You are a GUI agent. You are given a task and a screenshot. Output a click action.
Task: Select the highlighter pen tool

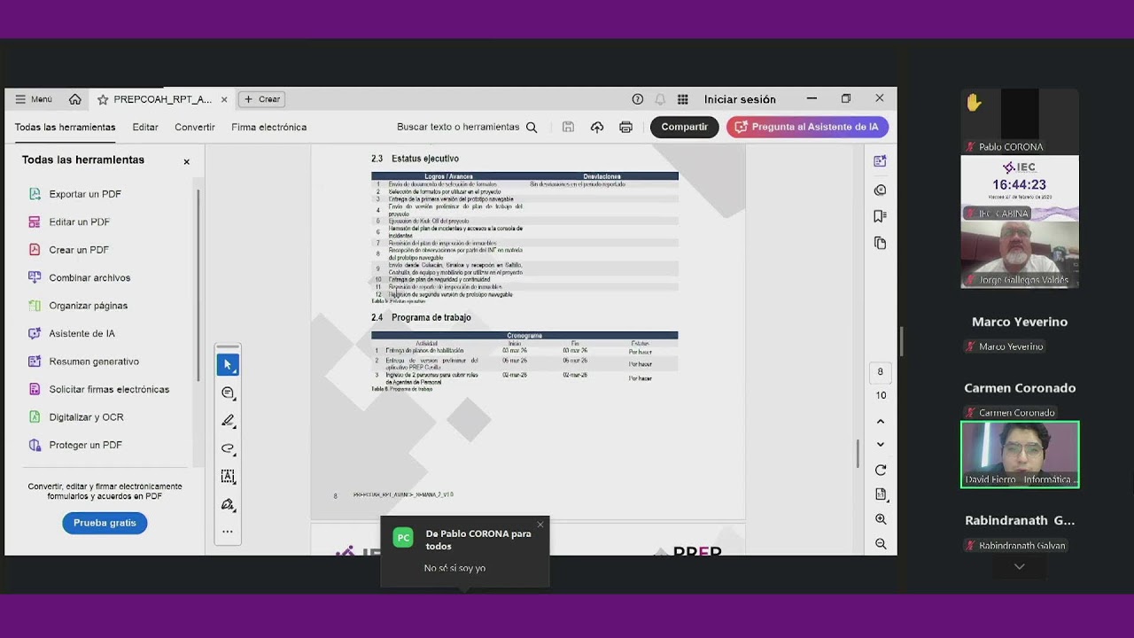pos(228,421)
